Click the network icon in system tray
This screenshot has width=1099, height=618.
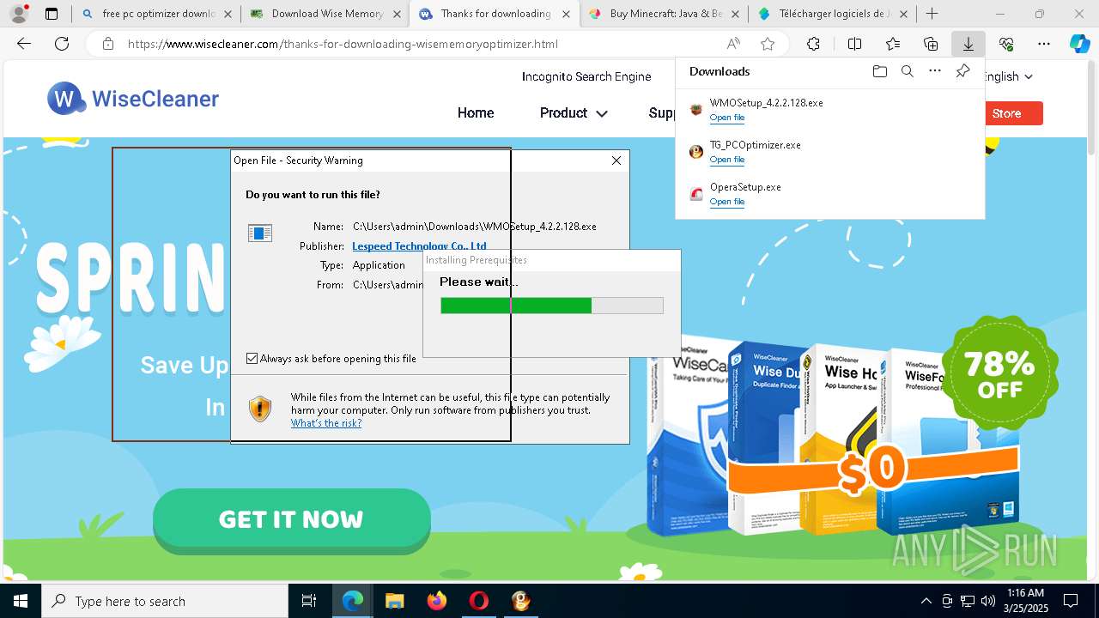(968, 601)
